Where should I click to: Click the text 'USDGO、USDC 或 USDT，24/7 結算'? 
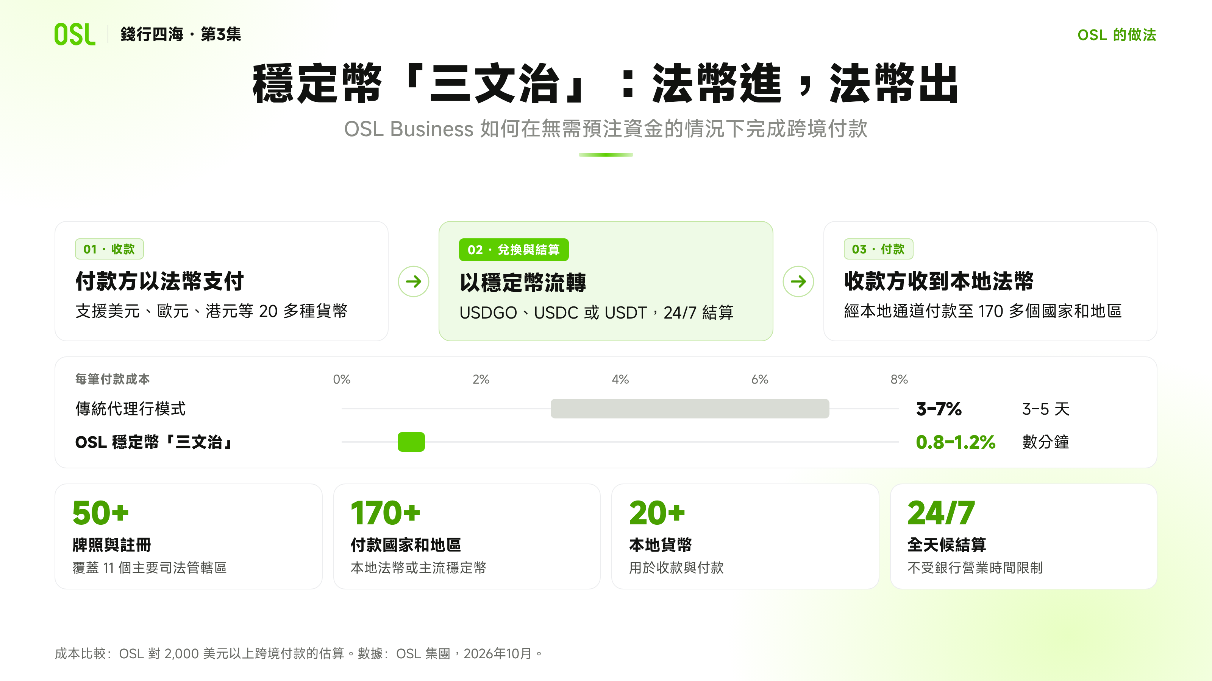(x=597, y=313)
